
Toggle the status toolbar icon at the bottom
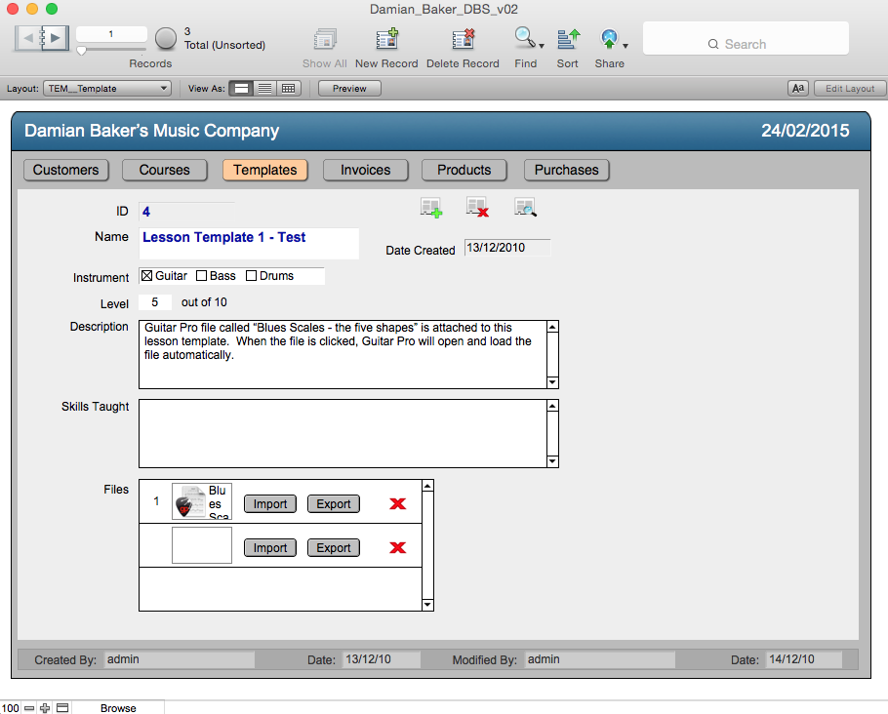pos(62,708)
